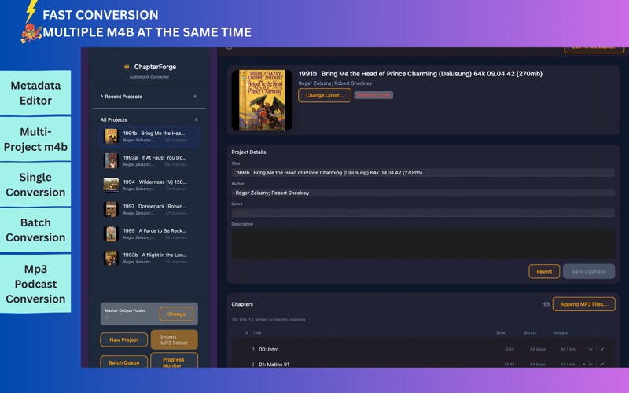The width and height of the screenshot is (629, 393).
Task: Open the 1993a If At Faust You Do... project
Action: coord(149,161)
